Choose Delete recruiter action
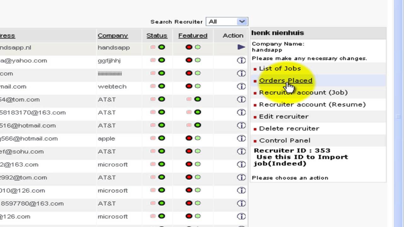This screenshot has width=404, height=227. tap(289, 128)
